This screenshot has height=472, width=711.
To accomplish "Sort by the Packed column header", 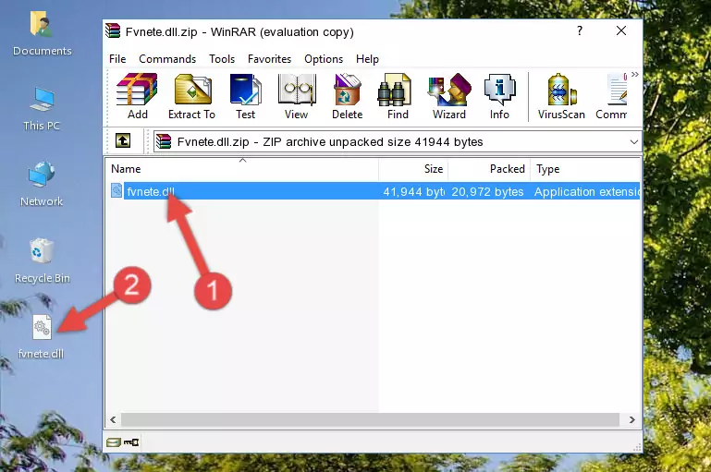I will [x=489, y=169].
